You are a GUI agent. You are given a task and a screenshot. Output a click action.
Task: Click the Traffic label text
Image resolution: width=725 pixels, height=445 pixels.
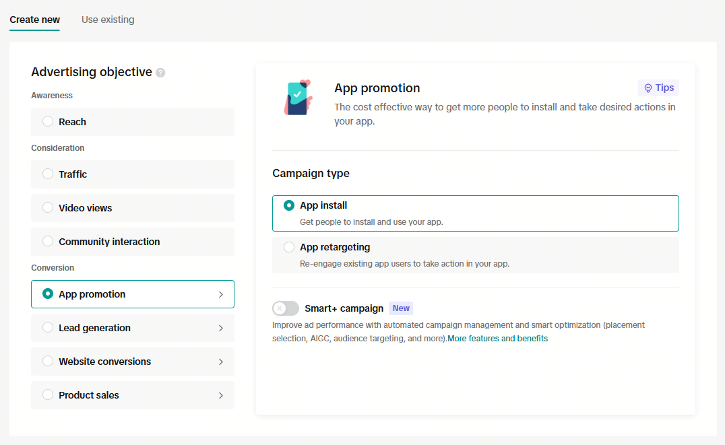73,174
